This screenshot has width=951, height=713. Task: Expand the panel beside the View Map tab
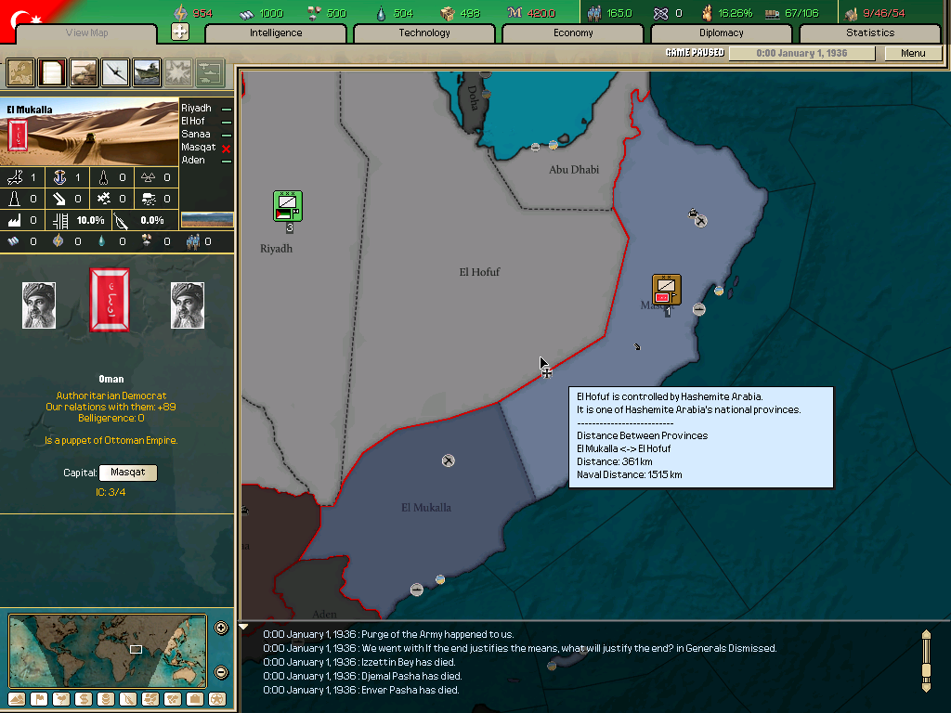[x=182, y=32]
